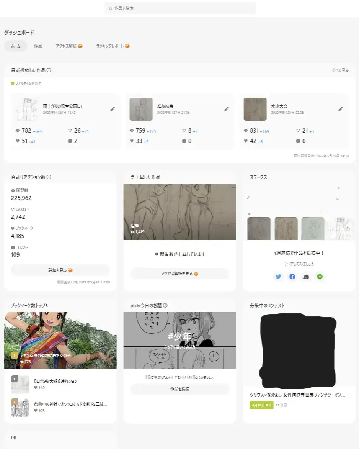The image size is (359, 449).
Task: Share status via the LINE icon
Action: click(x=320, y=277)
